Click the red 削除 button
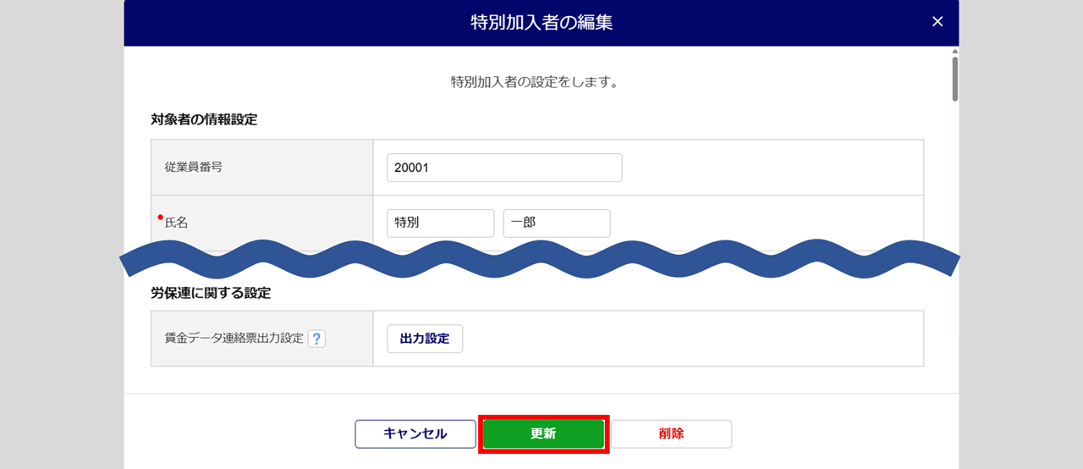Screen dimensions: 1083x469 point(671,433)
